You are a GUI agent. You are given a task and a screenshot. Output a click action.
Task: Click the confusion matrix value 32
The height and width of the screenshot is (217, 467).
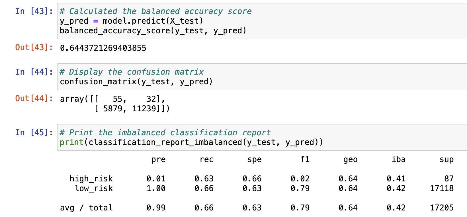coord(151,99)
